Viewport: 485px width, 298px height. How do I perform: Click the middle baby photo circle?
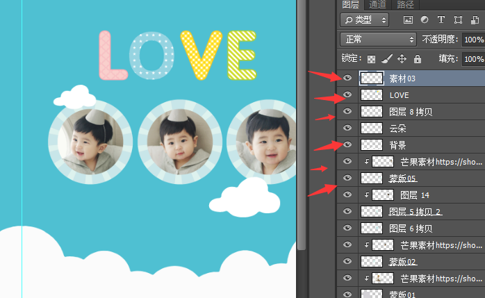coord(180,142)
